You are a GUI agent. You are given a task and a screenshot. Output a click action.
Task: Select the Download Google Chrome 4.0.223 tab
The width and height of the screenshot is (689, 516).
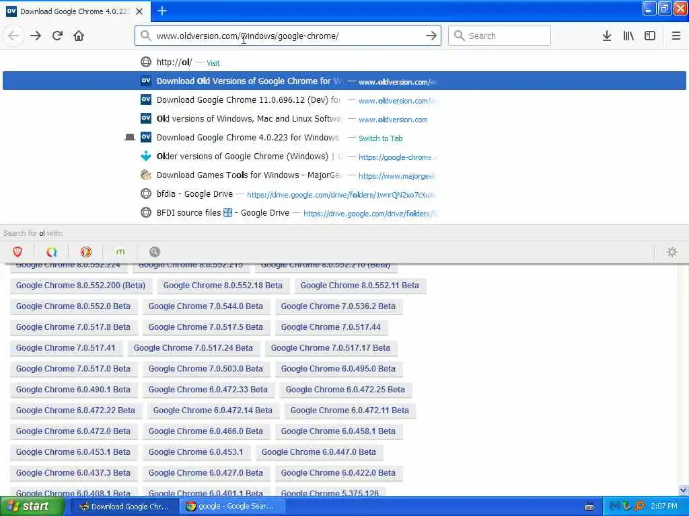pyautogui.click(x=75, y=11)
